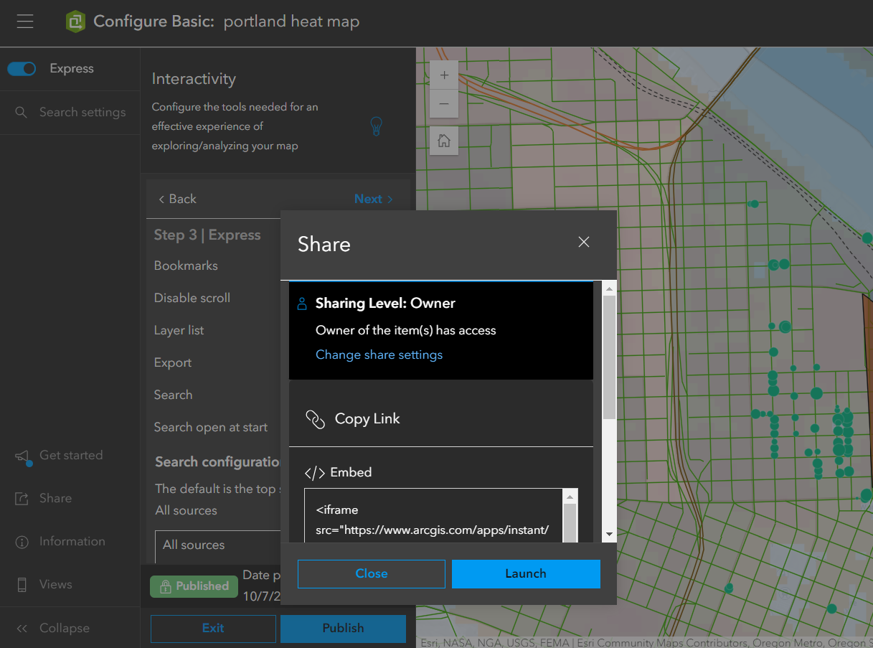The height and width of the screenshot is (648, 873).
Task: Open Change share settings
Action: click(379, 354)
